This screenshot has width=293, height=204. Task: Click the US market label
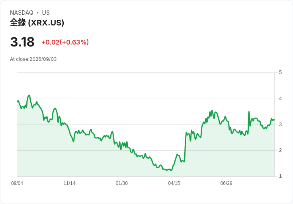[46, 13]
